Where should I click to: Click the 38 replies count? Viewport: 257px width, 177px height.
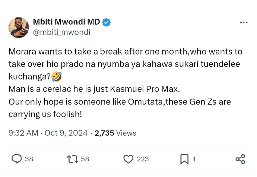29,159
